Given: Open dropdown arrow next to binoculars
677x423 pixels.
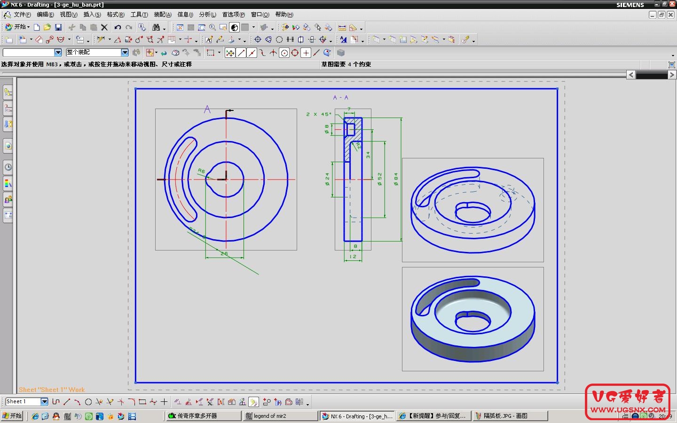Looking at the screenshot, I should point(164,28).
